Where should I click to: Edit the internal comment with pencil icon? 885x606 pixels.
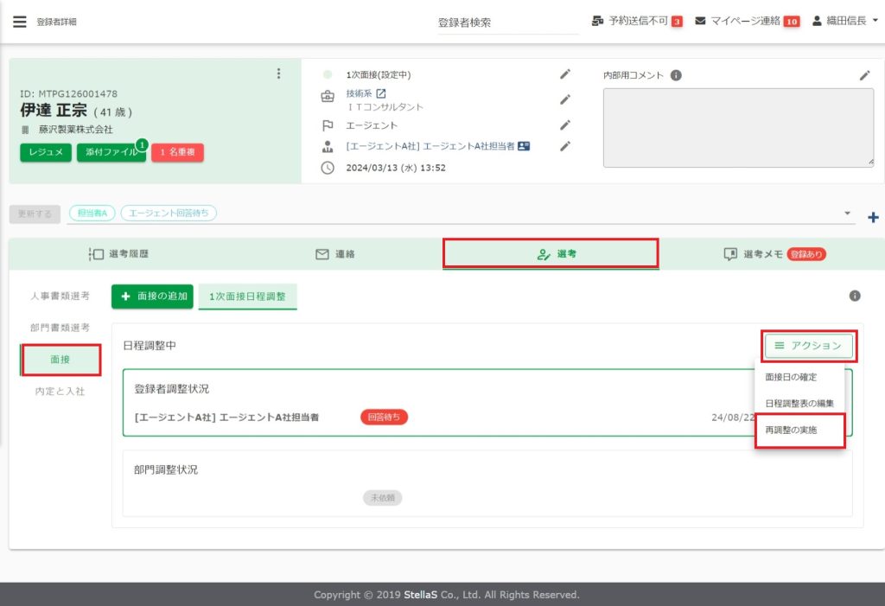pos(864,75)
